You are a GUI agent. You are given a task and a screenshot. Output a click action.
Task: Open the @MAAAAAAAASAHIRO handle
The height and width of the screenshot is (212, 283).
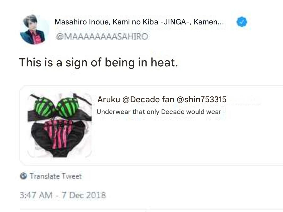[x=102, y=37]
